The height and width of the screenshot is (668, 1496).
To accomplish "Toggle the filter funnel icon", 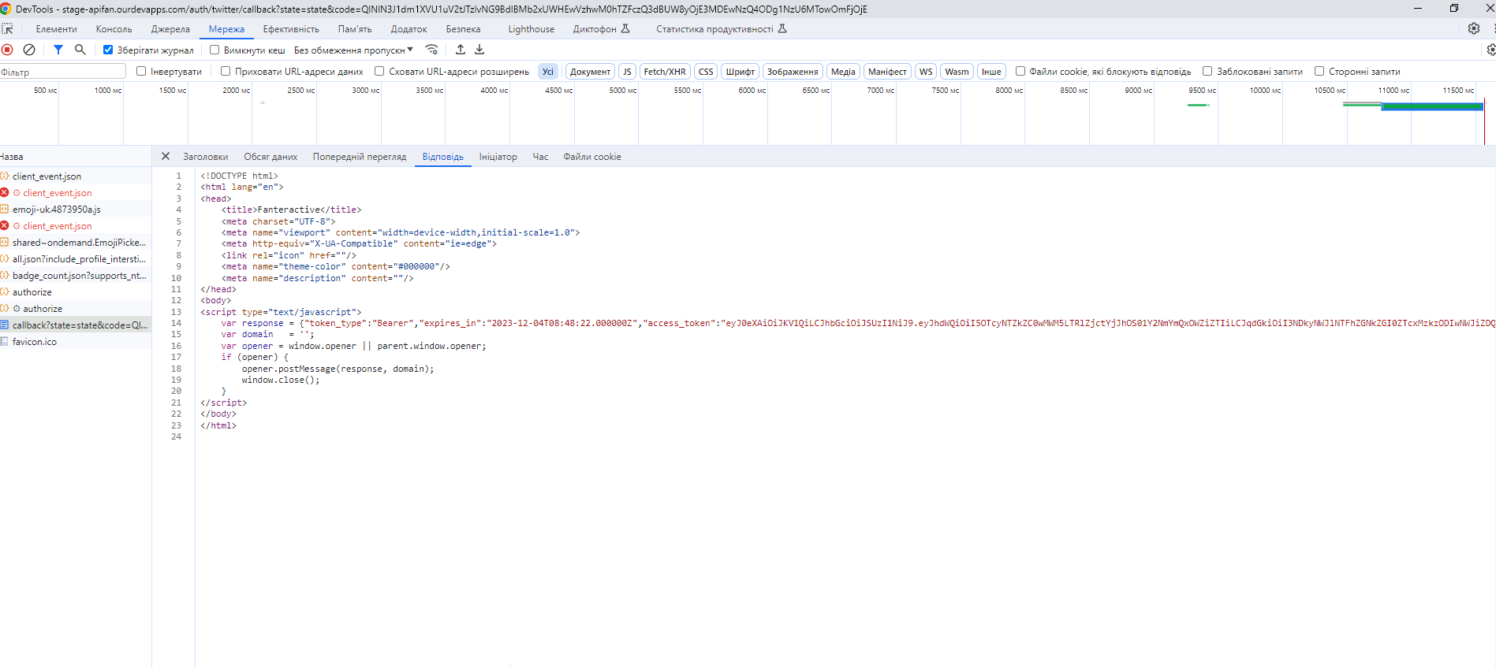I will [x=58, y=50].
